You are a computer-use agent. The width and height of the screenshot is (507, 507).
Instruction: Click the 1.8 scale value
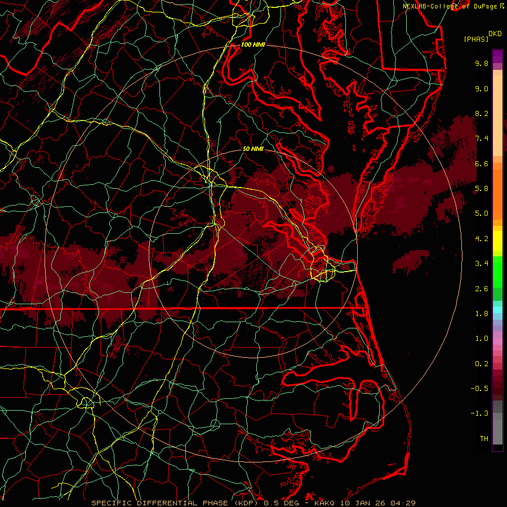[x=482, y=314]
